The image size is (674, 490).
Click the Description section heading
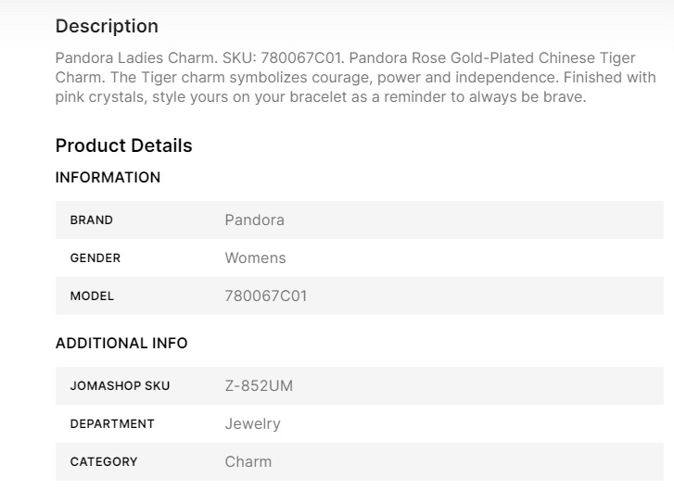tap(107, 26)
